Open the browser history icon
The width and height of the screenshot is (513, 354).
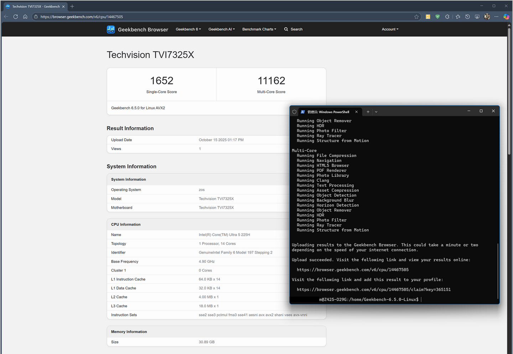pyautogui.click(x=467, y=17)
